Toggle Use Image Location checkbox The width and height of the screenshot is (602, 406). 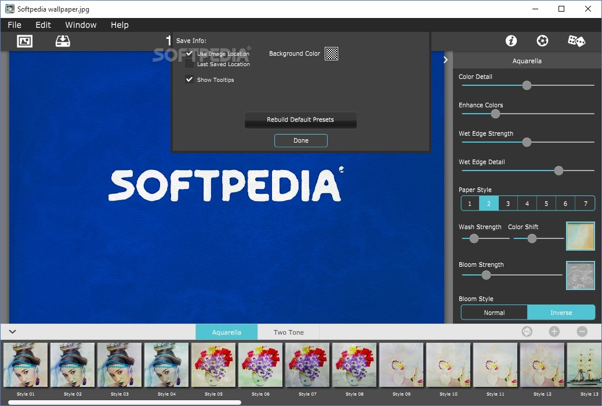click(x=189, y=54)
